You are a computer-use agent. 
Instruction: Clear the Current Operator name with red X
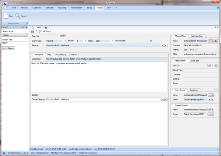213,110
